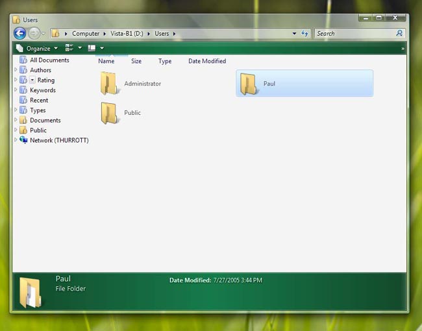Open the address bar history dropdown arrow
The width and height of the screenshot is (422, 331).
coord(294,33)
